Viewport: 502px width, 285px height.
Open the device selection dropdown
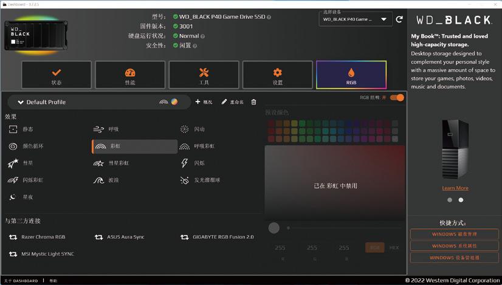pos(356,19)
